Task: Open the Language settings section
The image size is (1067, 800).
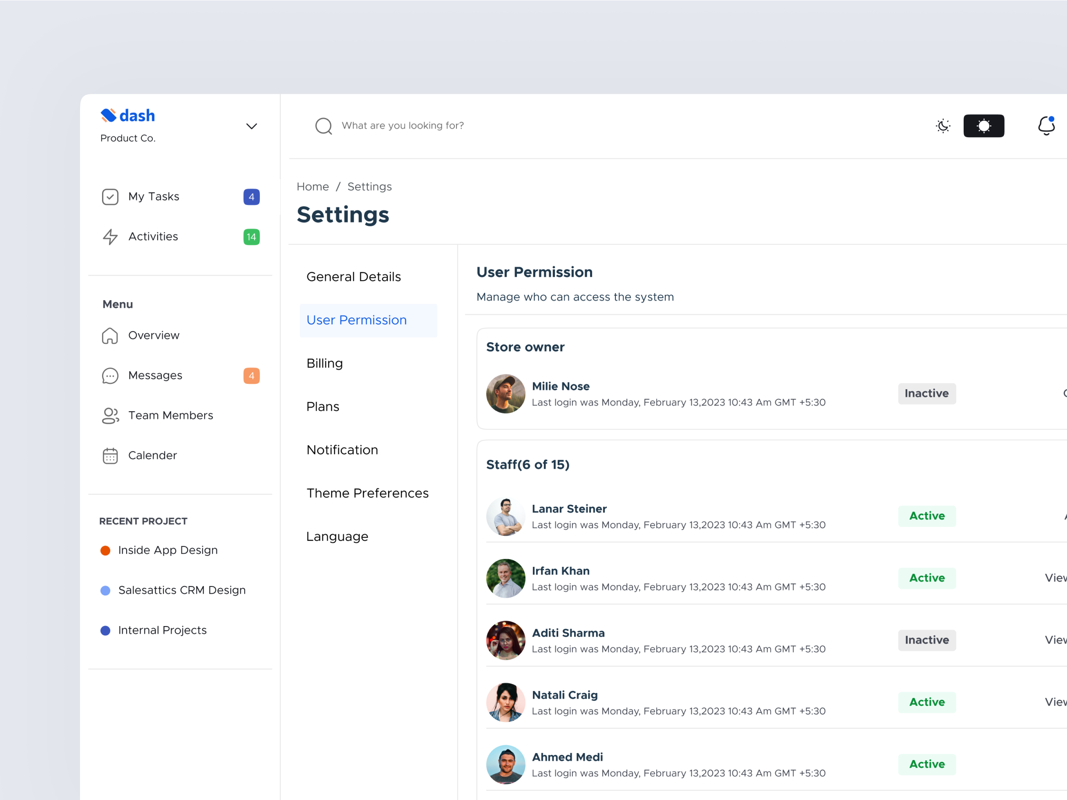Action: click(x=337, y=536)
